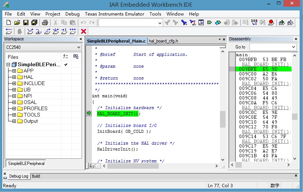This screenshot has height=192, width=303.
Task: Expand the PROFILES folder node
Action: (14, 108)
